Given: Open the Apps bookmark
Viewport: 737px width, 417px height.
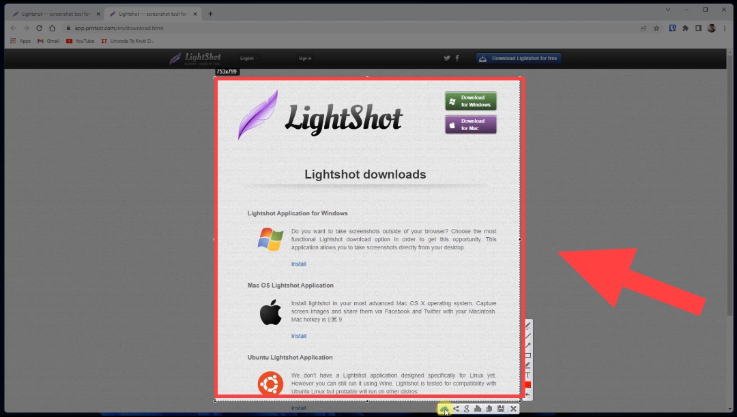Looking at the screenshot, I should click(20, 42).
